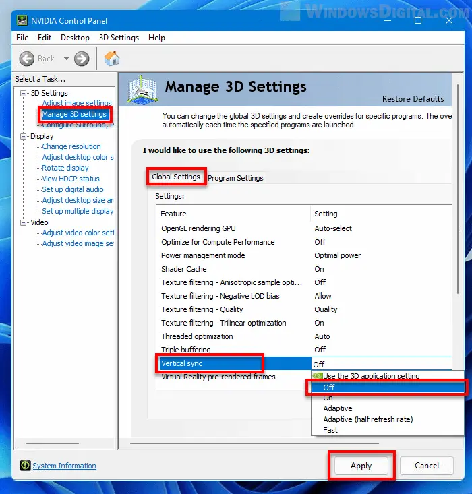Image resolution: width=472 pixels, height=494 pixels.
Task: Click the Forward arrow icon in toolbar
Action: click(82, 59)
